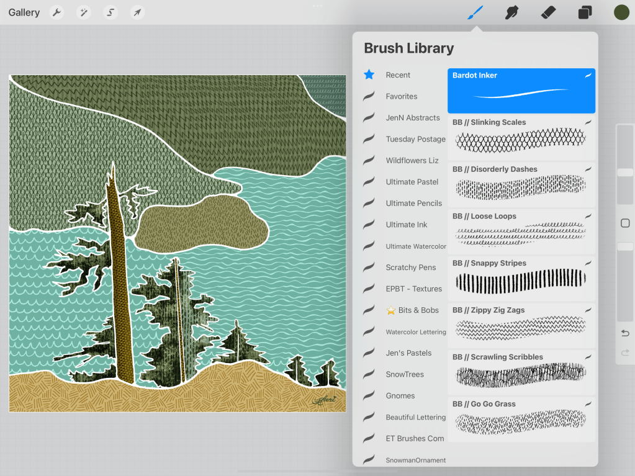Activate the Transform arrow tool

click(137, 12)
